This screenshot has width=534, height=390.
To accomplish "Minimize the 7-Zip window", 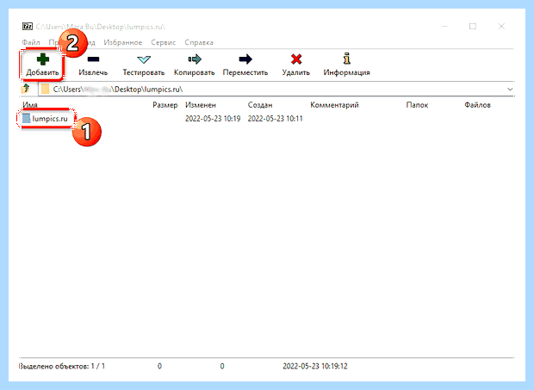I will click(x=444, y=26).
